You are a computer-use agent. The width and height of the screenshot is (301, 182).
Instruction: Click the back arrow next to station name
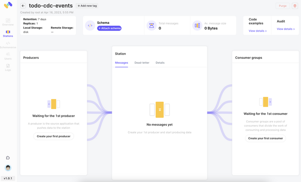click(23, 6)
